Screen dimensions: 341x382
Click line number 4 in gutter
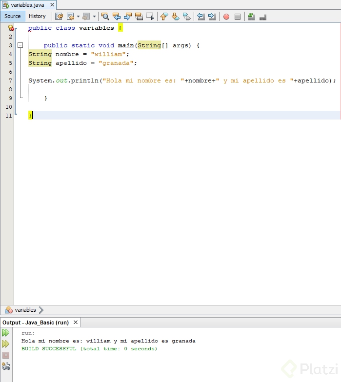10,54
